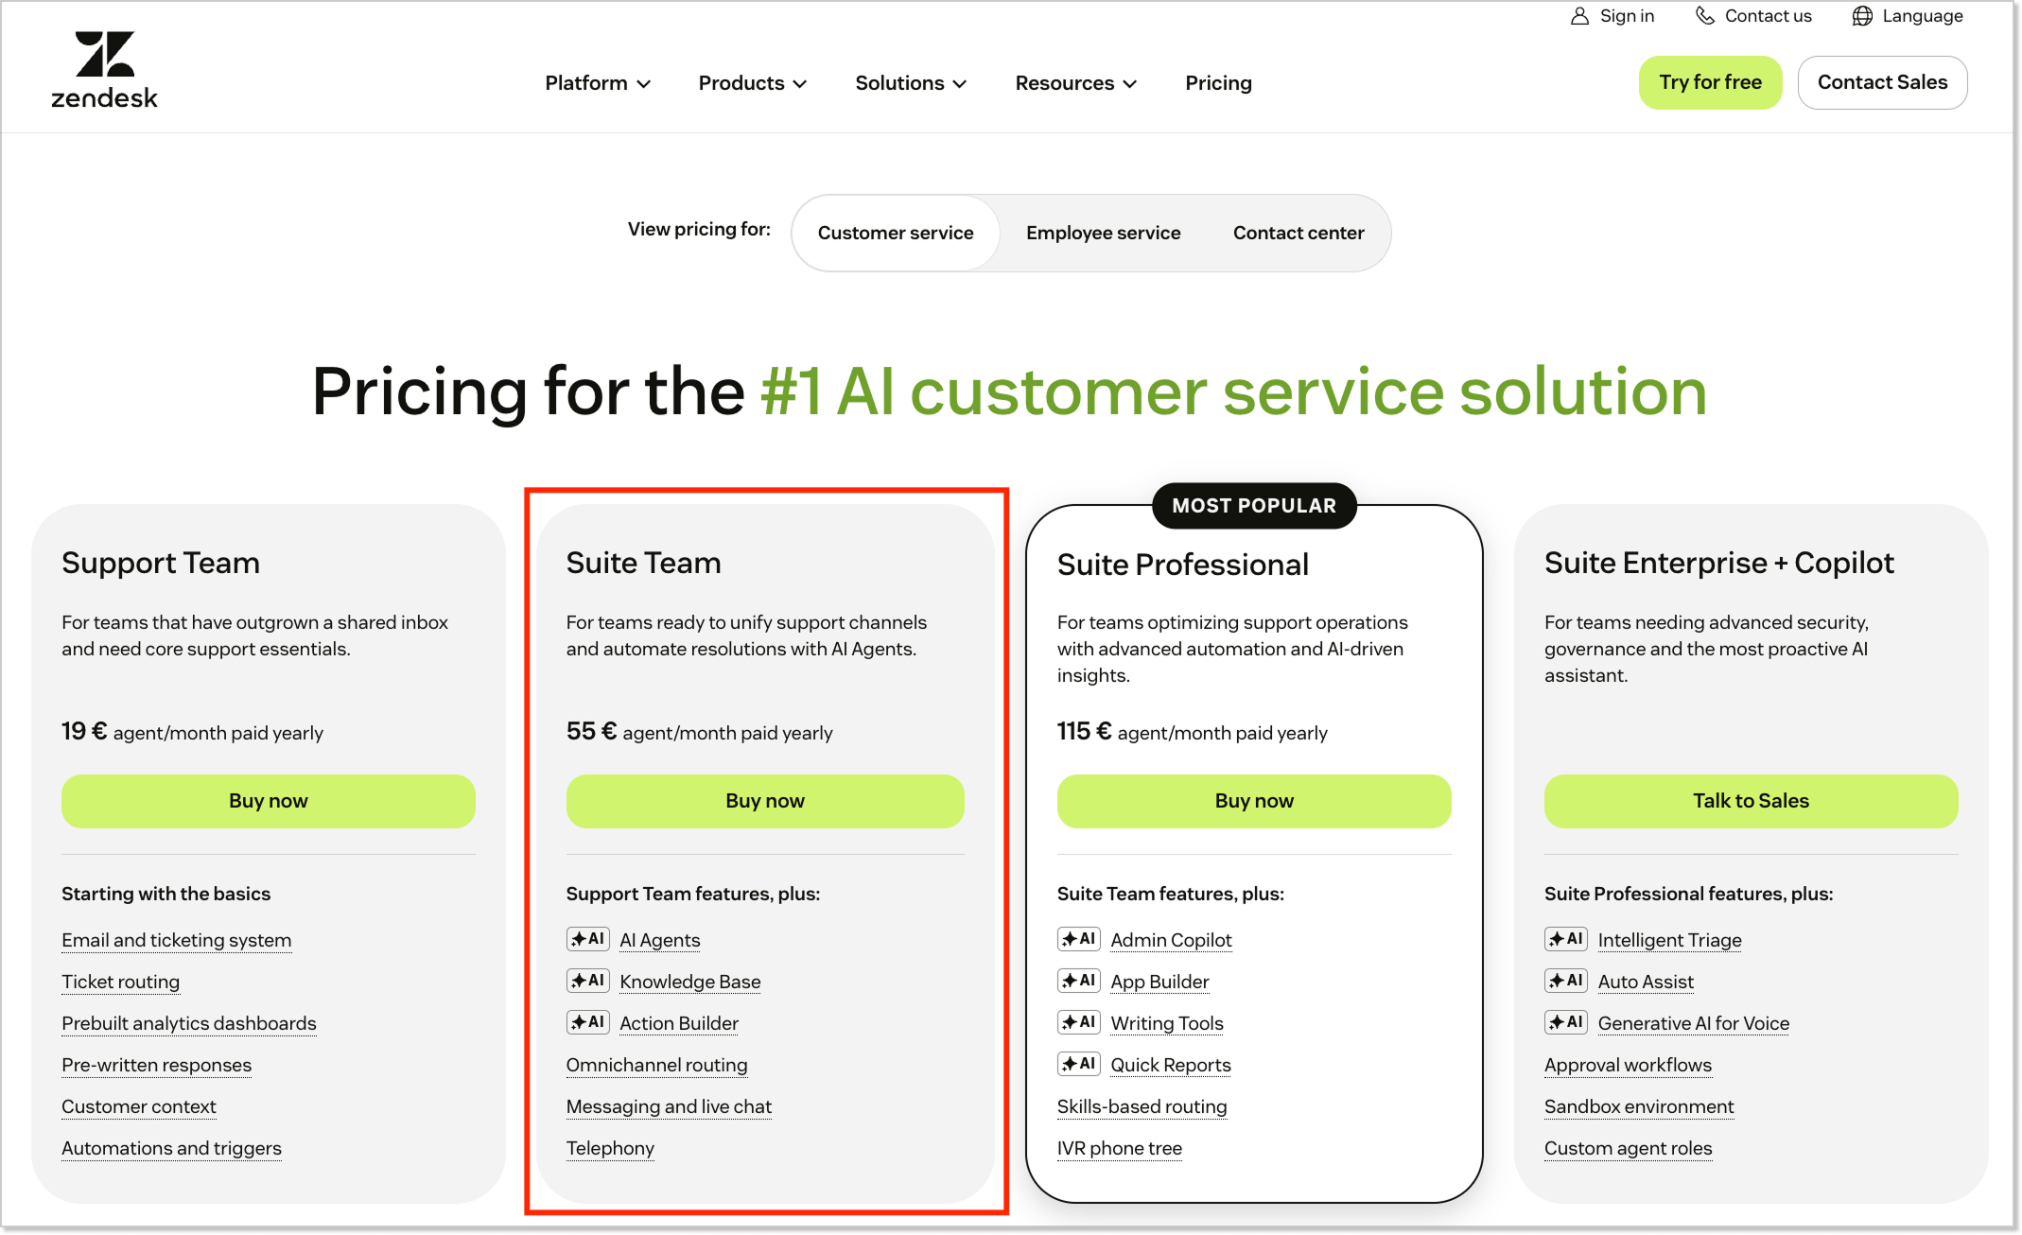Open the Intelligent Triage link
Screen dimensions: 2022x1235
(x=1669, y=940)
